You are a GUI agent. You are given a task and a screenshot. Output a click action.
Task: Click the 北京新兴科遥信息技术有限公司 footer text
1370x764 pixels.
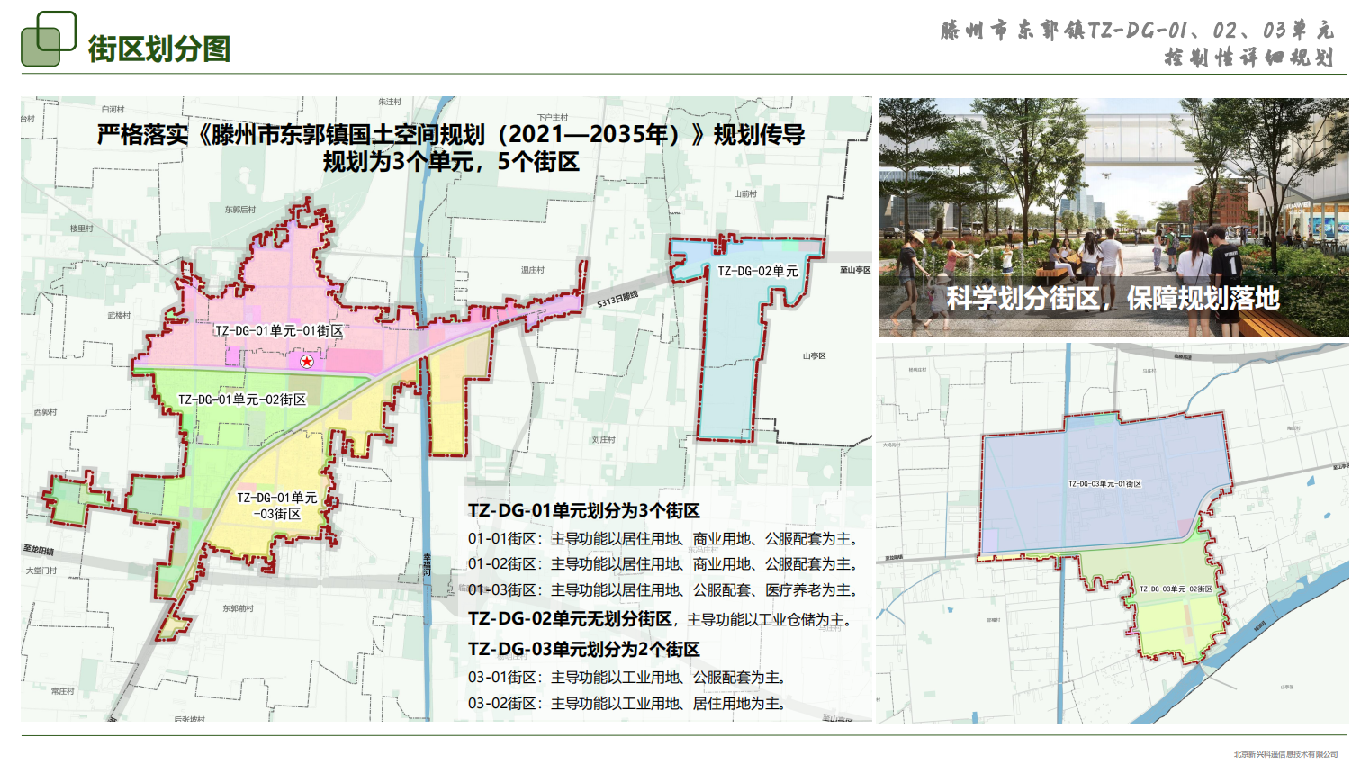click(x=1285, y=754)
